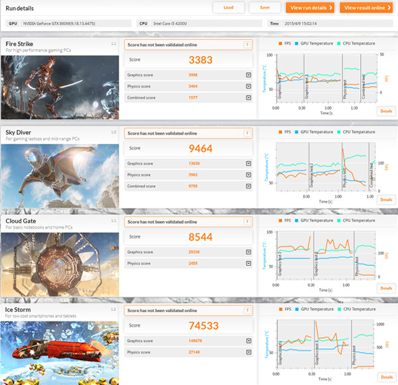This screenshot has width=398, height=385.
Task: Click Sky Diver score 9464
Action: (x=200, y=148)
